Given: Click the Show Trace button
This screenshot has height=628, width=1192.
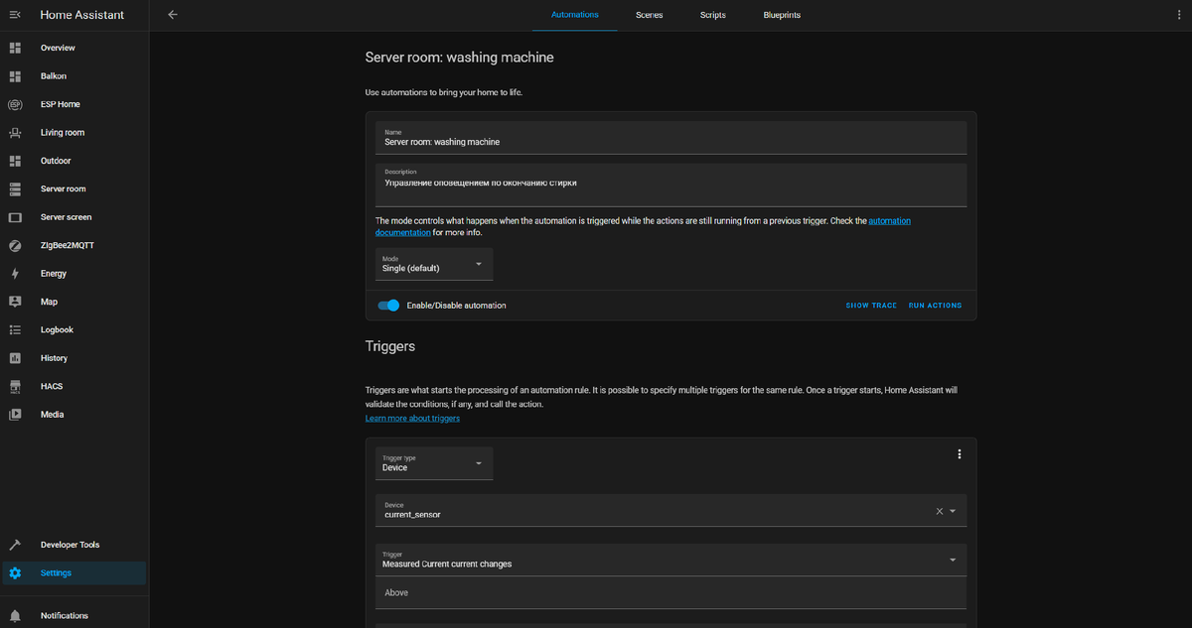Looking at the screenshot, I should [x=871, y=306].
